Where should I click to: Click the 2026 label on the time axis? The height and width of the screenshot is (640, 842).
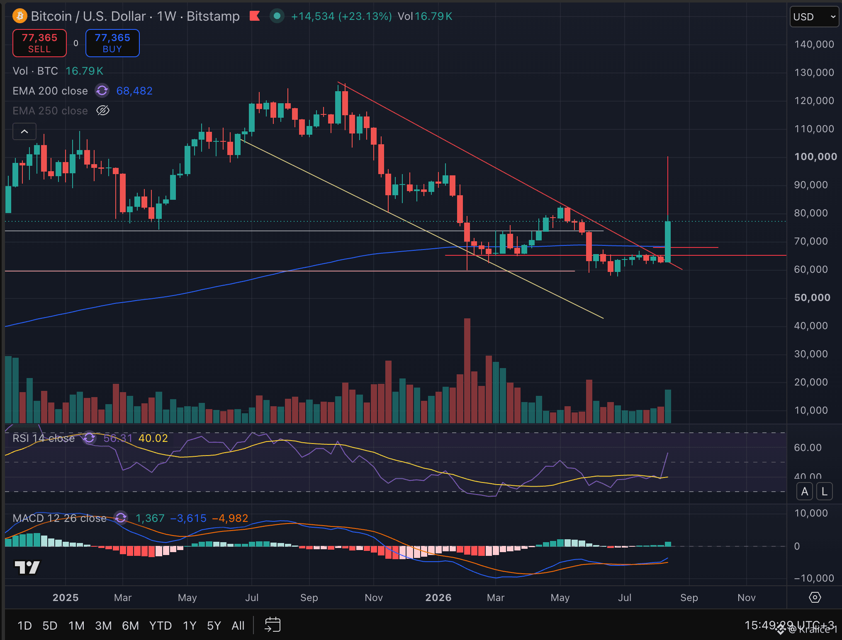pyautogui.click(x=438, y=597)
